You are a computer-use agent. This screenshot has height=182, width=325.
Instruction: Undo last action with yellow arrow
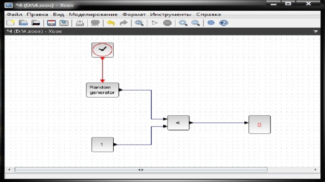click(x=111, y=23)
